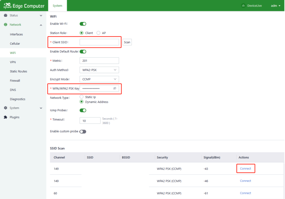Enable the custom probe toggle
The width and height of the screenshot is (285, 199).
click(x=83, y=132)
